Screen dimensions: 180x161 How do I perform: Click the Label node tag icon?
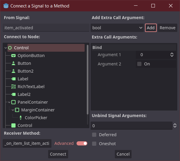[13, 79]
